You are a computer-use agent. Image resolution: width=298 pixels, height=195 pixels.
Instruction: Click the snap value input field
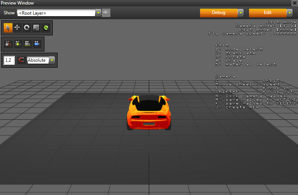(x=9, y=60)
